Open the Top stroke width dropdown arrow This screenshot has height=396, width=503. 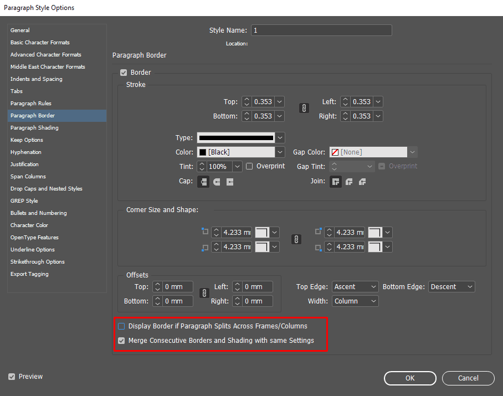(280, 102)
